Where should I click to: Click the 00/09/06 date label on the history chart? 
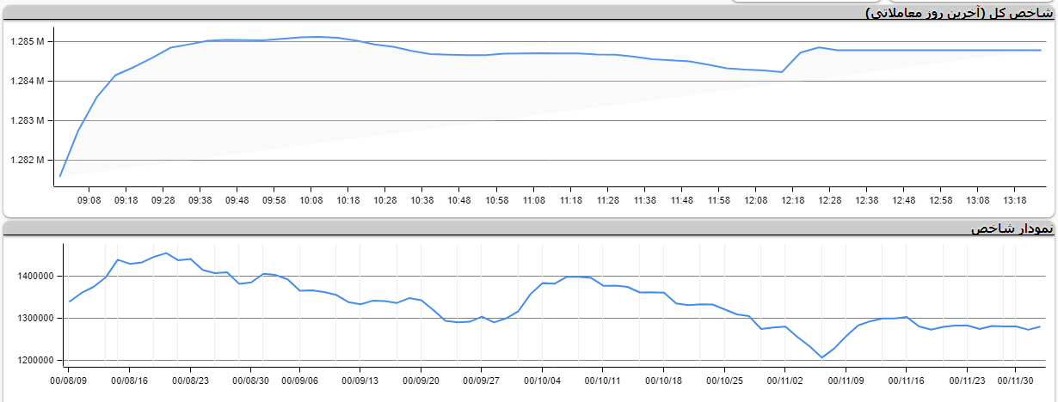(x=301, y=380)
